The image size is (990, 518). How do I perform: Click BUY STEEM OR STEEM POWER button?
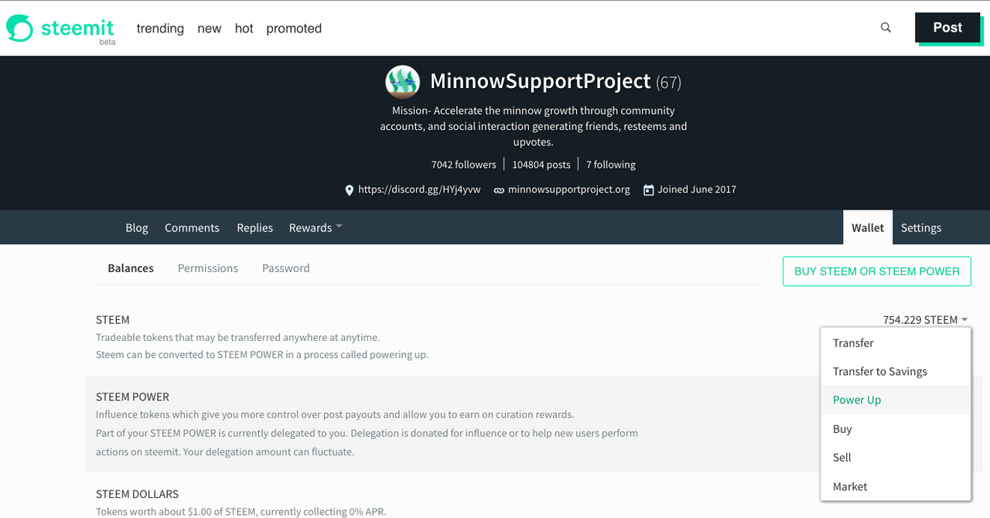[877, 271]
